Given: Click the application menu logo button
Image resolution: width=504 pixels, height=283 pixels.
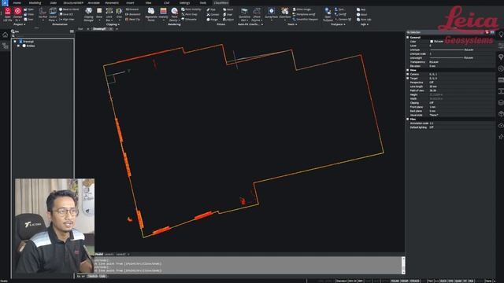Looking at the screenshot, I should [x=5, y=2].
